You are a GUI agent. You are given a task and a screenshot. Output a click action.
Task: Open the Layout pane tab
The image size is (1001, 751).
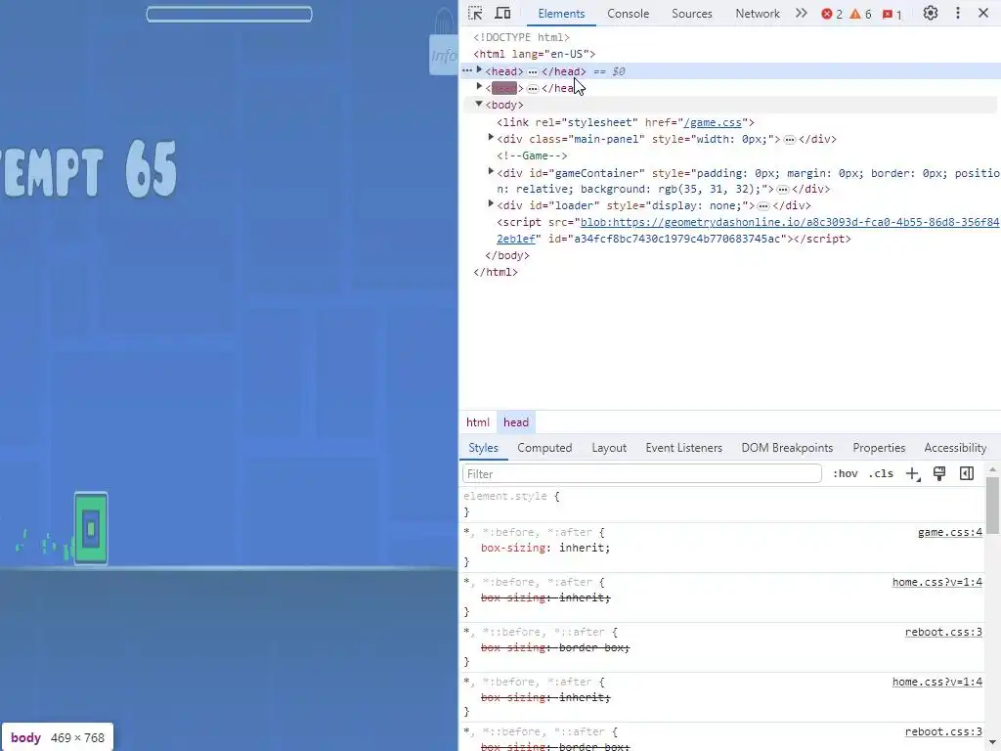[x=609, y=448]
